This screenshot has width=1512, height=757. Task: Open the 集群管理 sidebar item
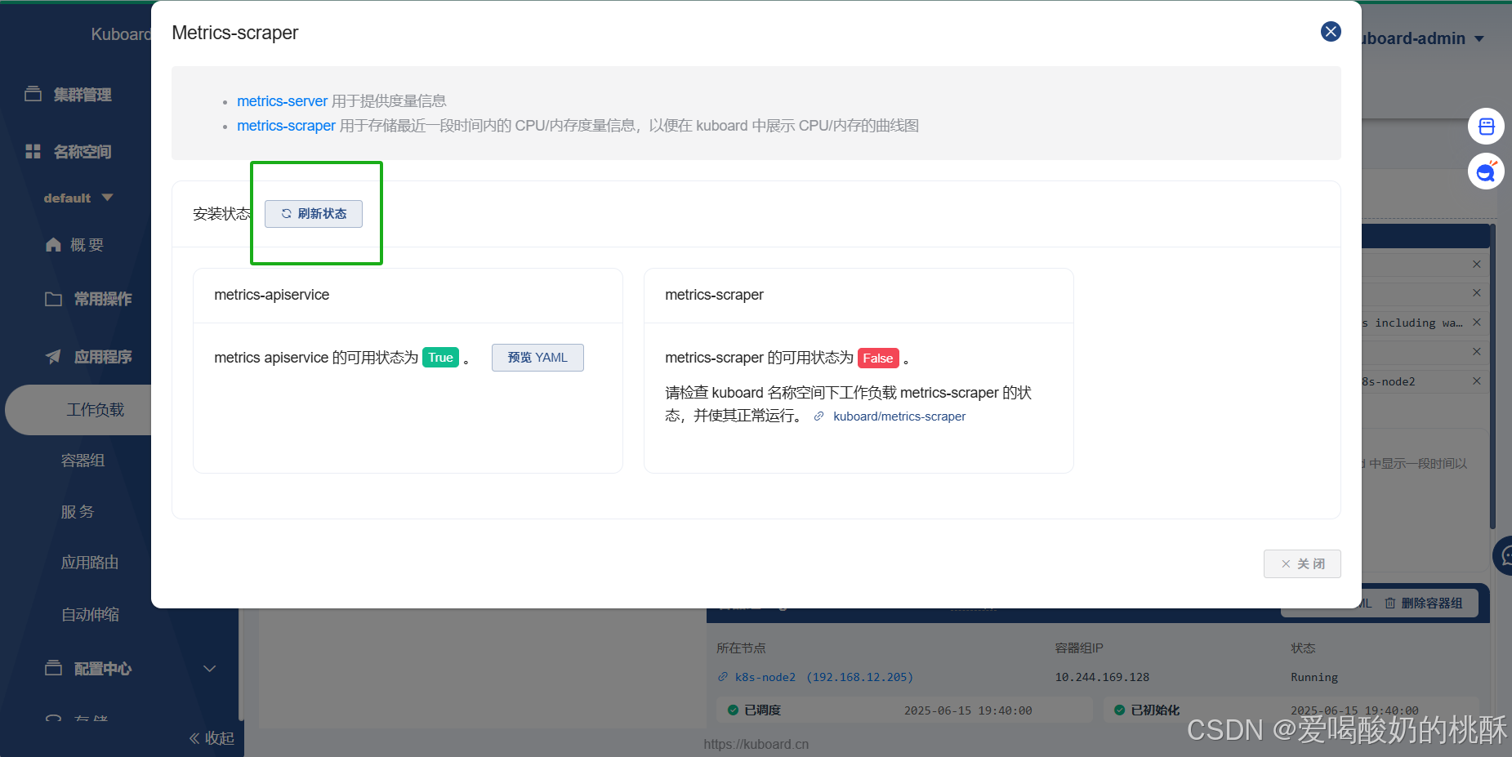tap(82, 95)
